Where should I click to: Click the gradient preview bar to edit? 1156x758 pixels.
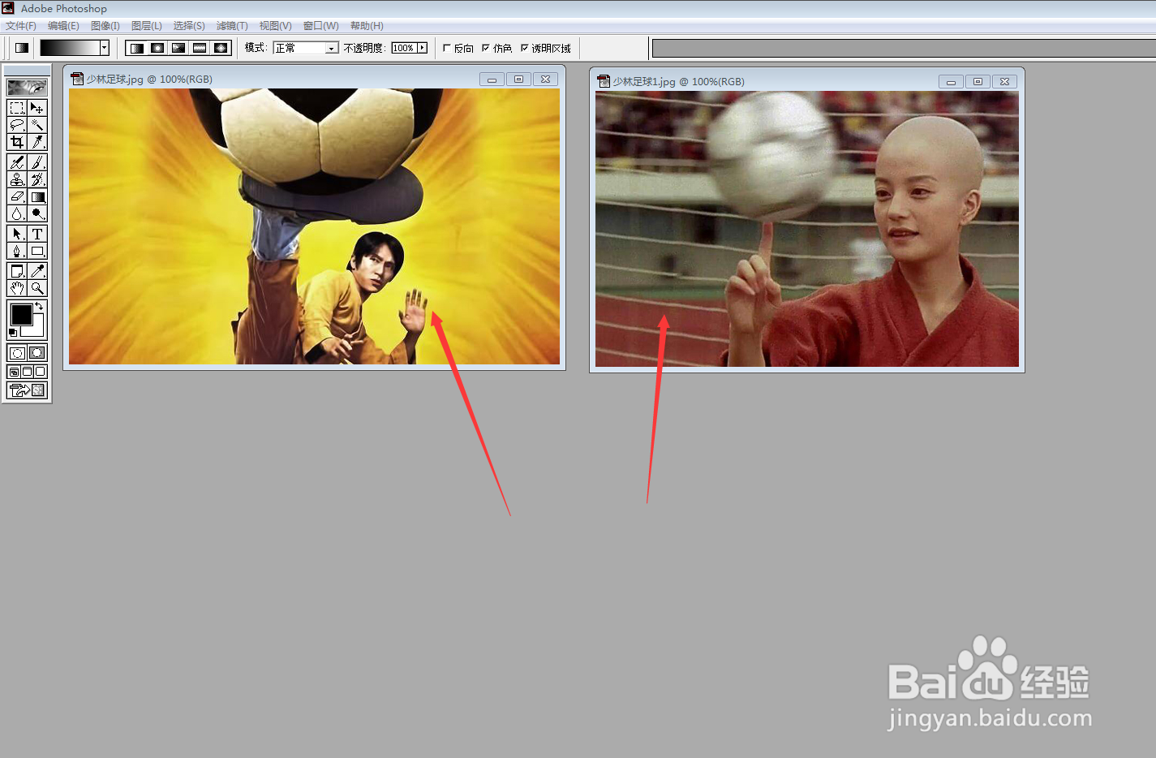[x=71, y=48]
